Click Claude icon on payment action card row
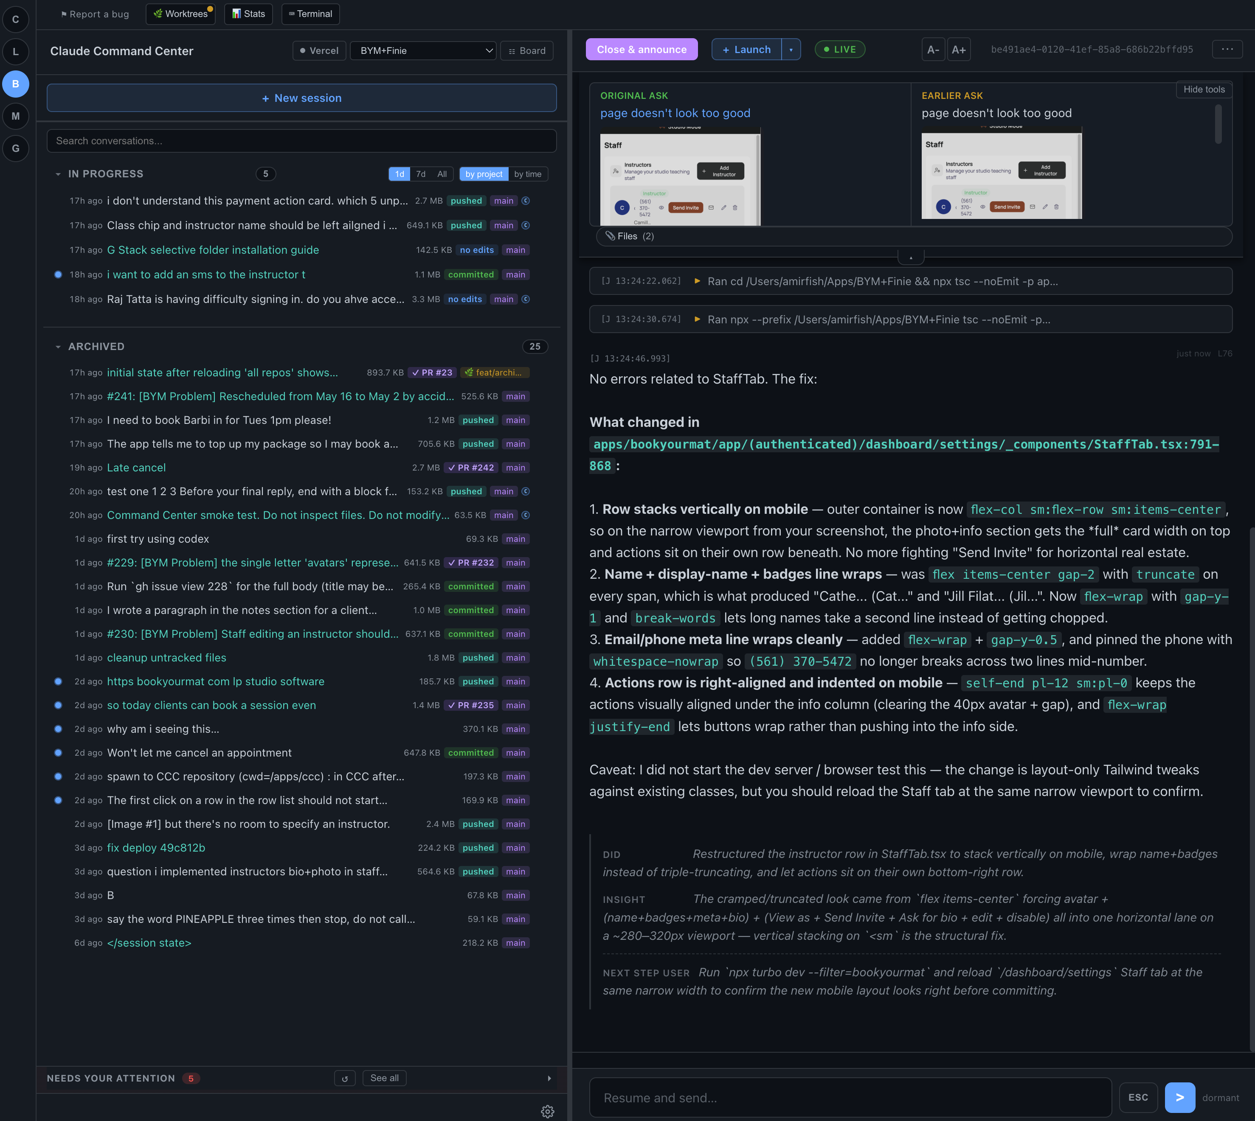Screen dimensions: 1255x1121 (x=526, y=201)
